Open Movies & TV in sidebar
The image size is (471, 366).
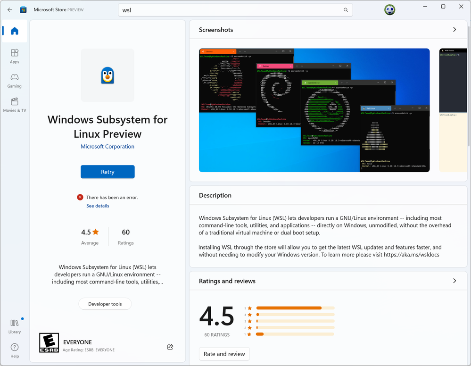pyautogui.click(x=15, y=105)
